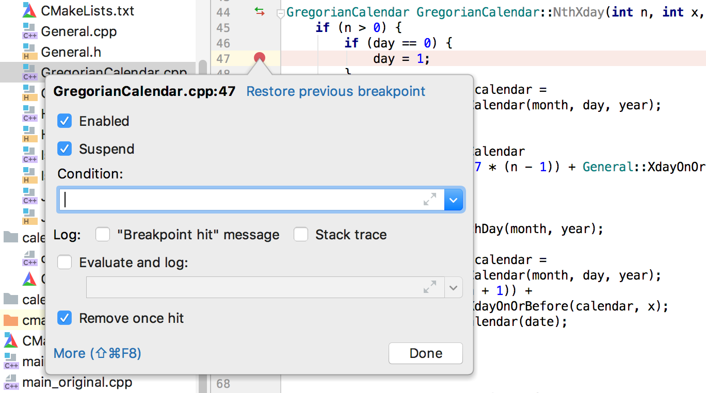This screenshot has width=706, height=393.
Task: Click the red breakpoint marker on line 47
Action: pyautogui.click(x=260, y=58)
